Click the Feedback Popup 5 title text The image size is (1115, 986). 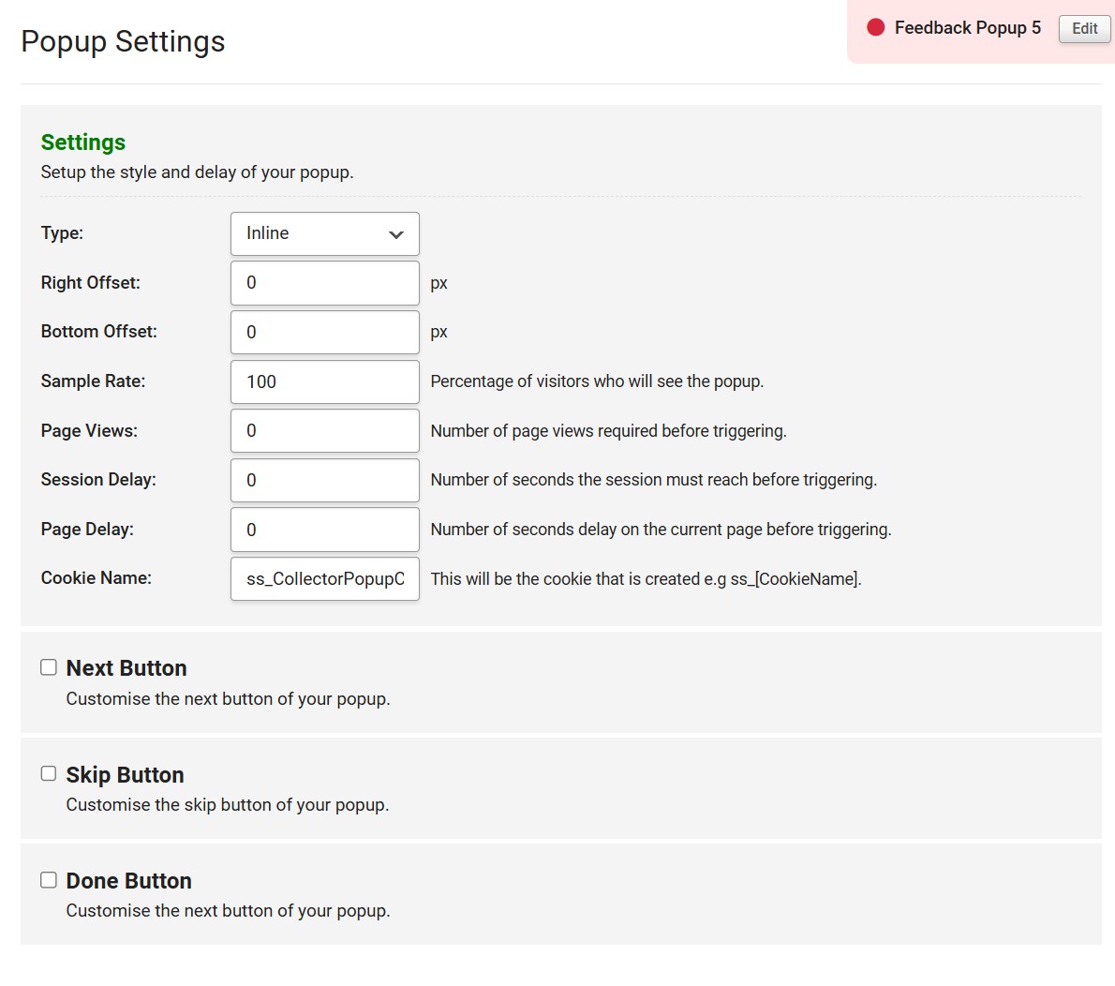click(967, 28)
